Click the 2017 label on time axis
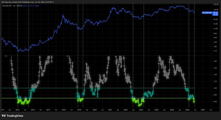 point(48,110)
